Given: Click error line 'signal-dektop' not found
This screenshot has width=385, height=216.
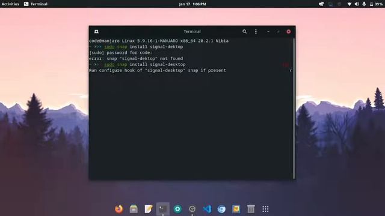Looking at the screenshot, I should click(x=136, y=59).
